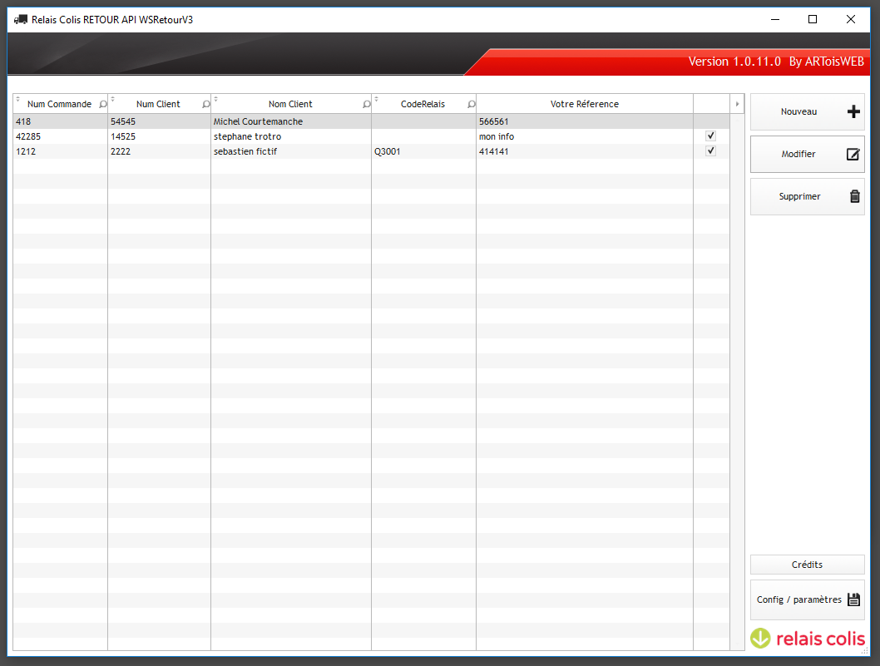Click the Supprimer button label
The image size is (880, 666).
click(799, 197)
